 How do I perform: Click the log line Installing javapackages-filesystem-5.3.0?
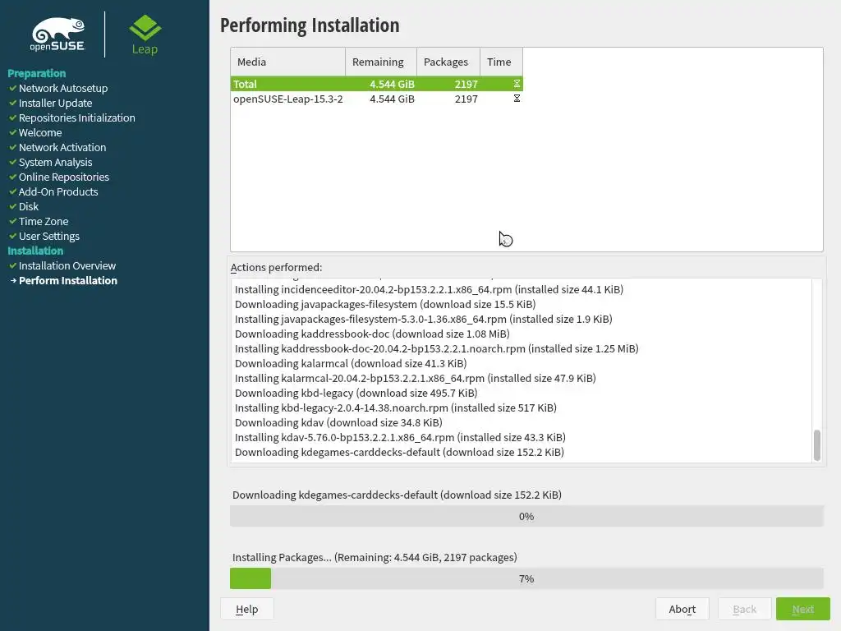[423, 319]
